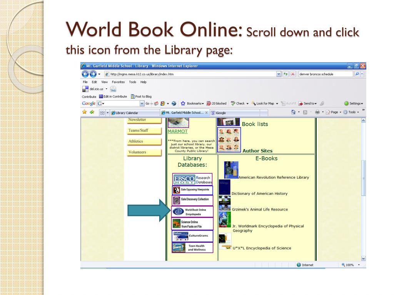
Task: Click the green Settings icon
Action: [346, 103]
